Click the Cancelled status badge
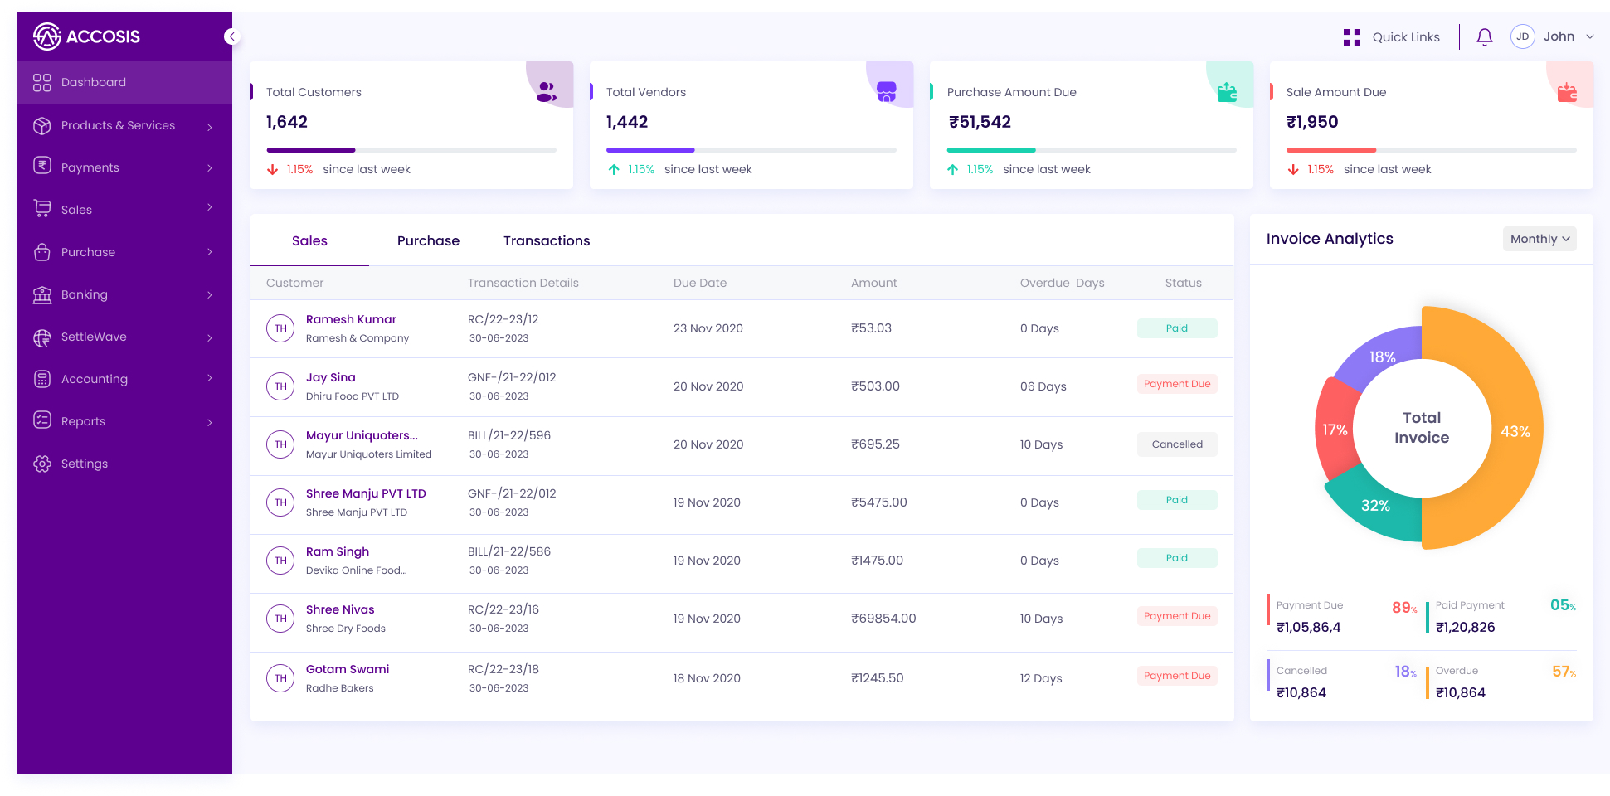Screen dimensions: 1610x796 1177,444
